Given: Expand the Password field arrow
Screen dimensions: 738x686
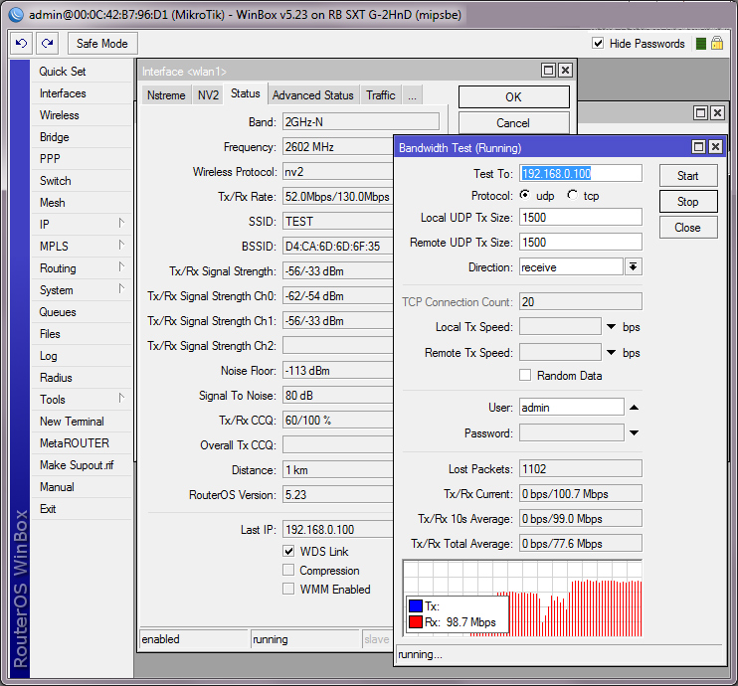Looking at the screenshot, I should click(x=634, y=432).
